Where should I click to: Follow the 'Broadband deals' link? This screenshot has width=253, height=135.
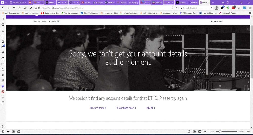(x=126, y=108)
